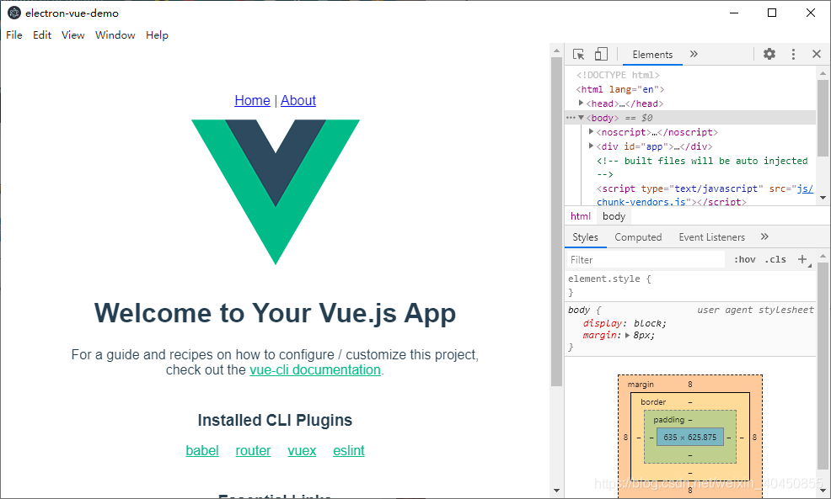This screenshot has height=499, width=831.
Task: Click the Elements tree scrollbar down arrow
Action: click(823, 198)
